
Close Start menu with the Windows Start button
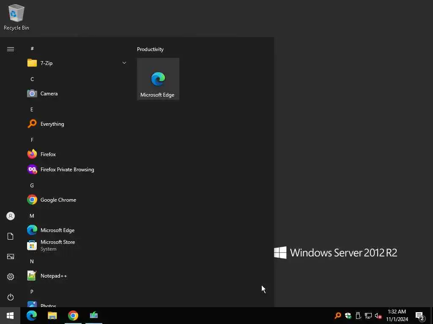click(10, 316)
